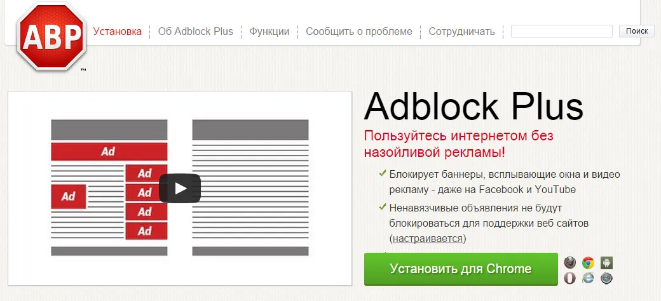Screen dimensions: 661x301
Task: Pick the Android platform icon
Action: coord(606,263)
